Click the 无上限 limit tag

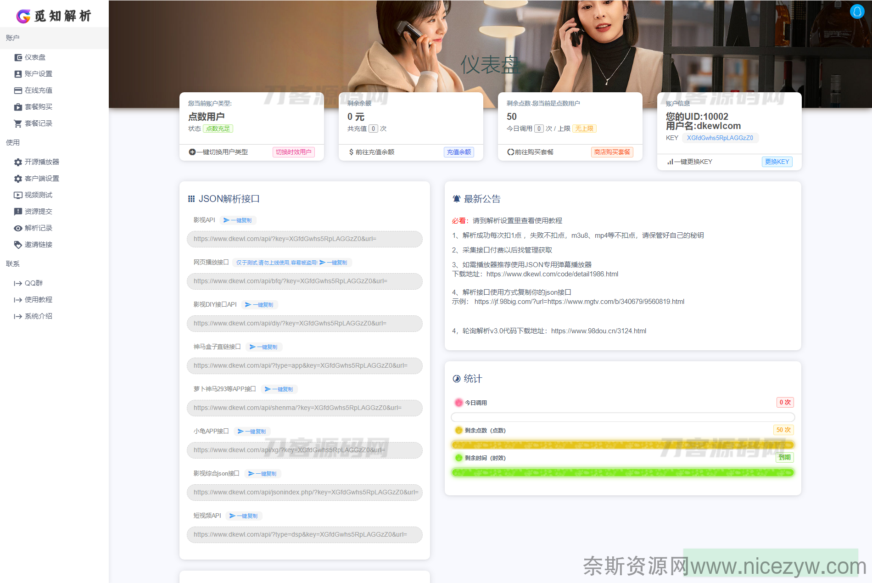click(584, 129)
